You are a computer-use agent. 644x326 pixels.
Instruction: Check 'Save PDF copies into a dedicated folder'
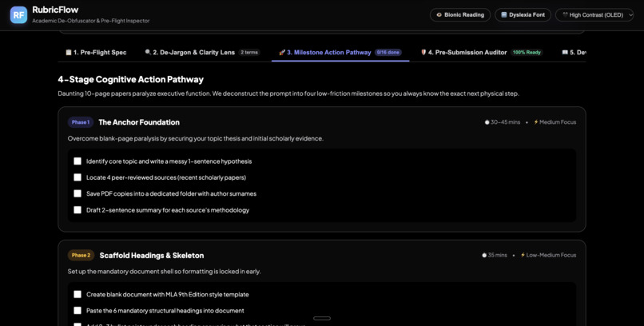coord(78,193)
